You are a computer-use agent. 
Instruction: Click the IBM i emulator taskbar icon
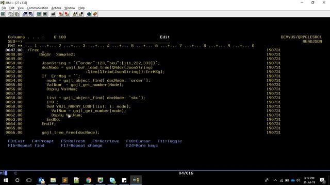click(136, 180)
